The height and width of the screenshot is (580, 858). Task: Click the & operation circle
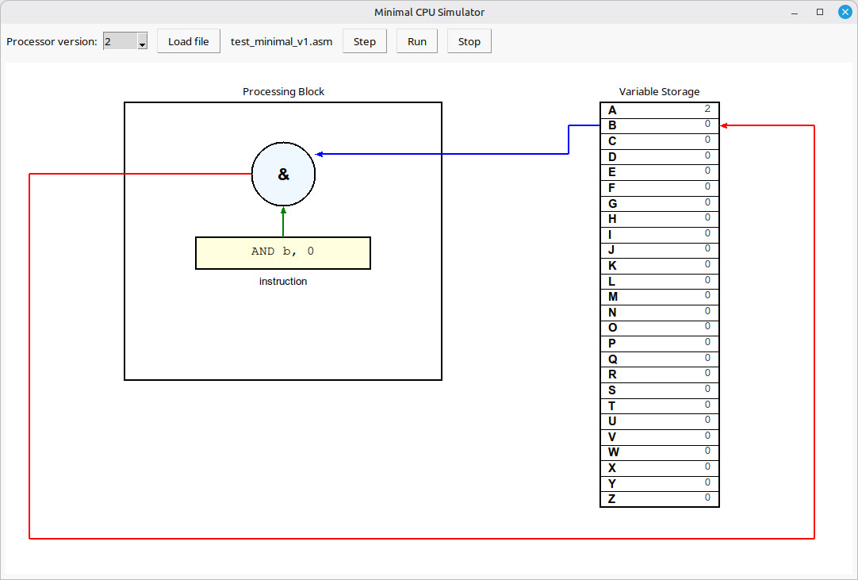tap(283, 175)
